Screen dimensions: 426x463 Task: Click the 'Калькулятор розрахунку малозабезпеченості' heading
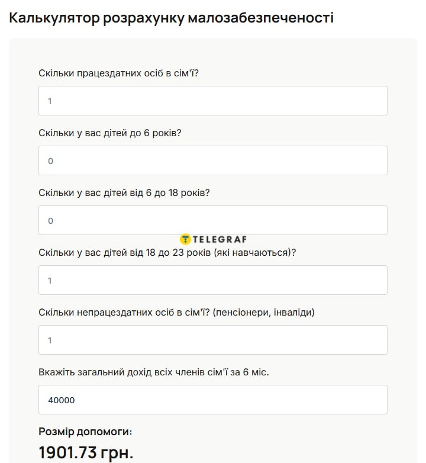point(172,18)
